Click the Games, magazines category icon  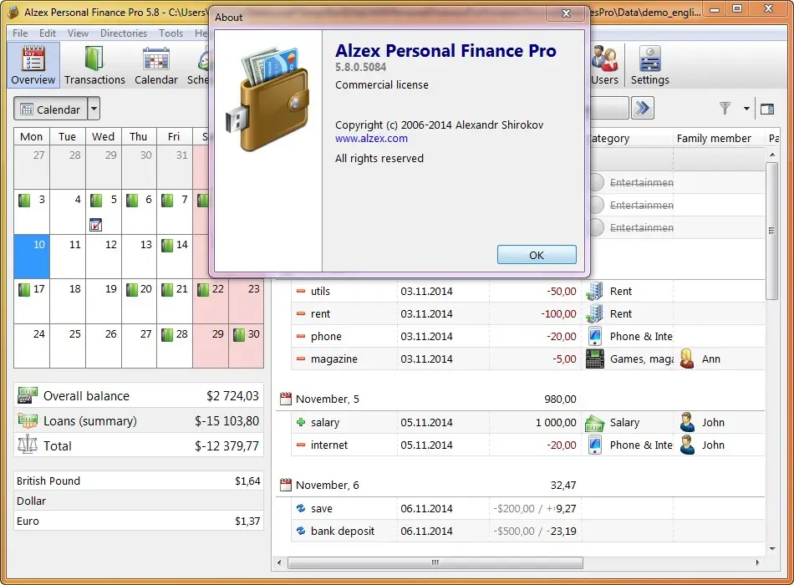point(595,359)
